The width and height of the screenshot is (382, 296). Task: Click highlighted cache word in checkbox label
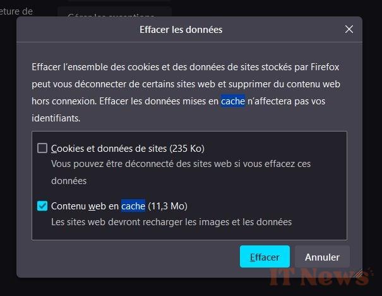(x=133, y=206)
